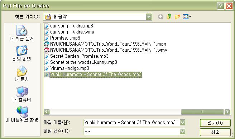Open the view menu icon
Screen dimensions: 235x139
click(187, 16)
